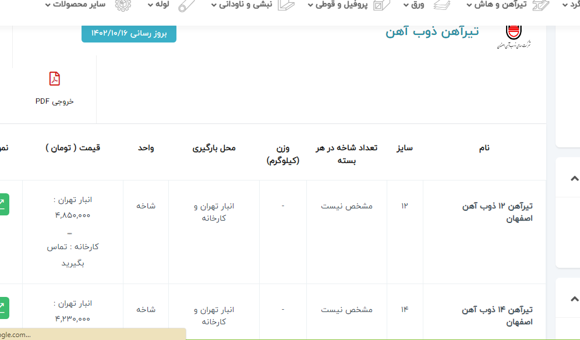Image resolution: width=580 pixels, height=340 pixels.
Task: Click the angle-bar icon beside نبشی و ناودانی
Action: [x=286, y=5]
